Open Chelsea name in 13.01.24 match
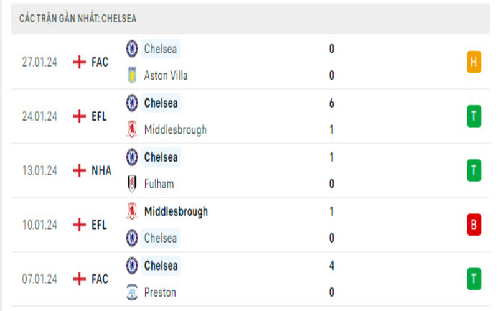The height and width of the screenshot is (311, 498). click(x=161, y=157)
